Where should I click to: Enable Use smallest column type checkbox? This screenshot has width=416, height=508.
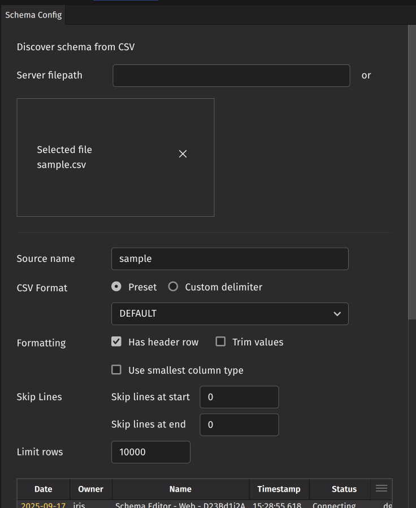(117, 370)
